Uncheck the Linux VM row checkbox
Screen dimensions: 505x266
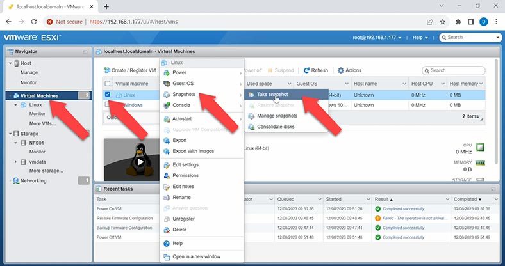(108, 95)
